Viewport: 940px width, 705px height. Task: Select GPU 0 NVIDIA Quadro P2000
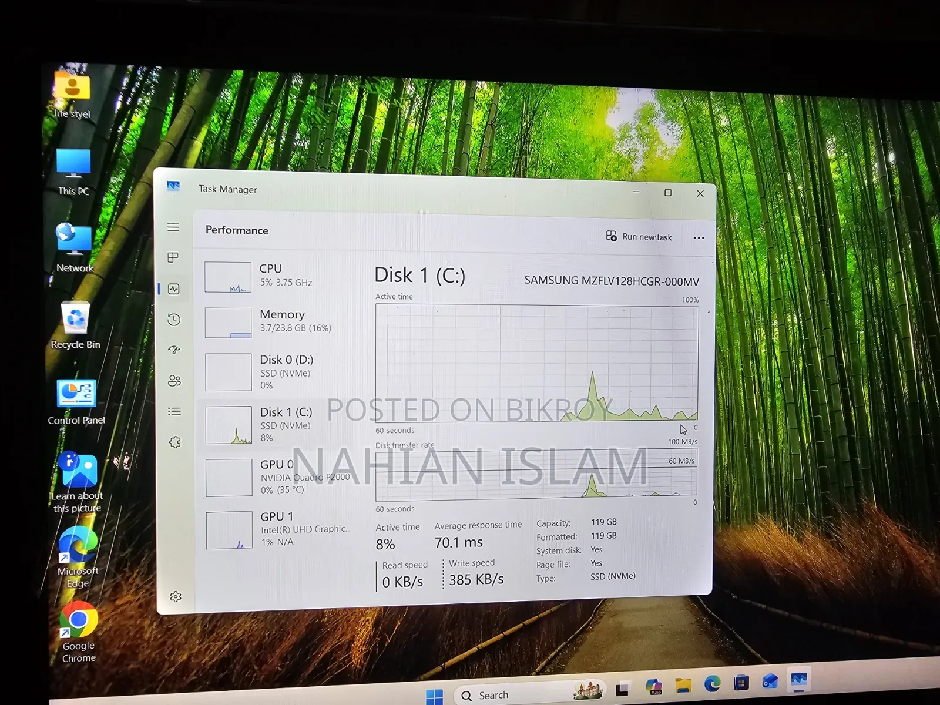[280, 476]
